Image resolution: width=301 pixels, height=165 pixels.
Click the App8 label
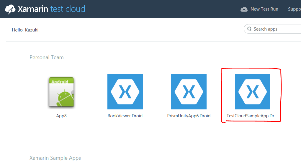point(61,116)
